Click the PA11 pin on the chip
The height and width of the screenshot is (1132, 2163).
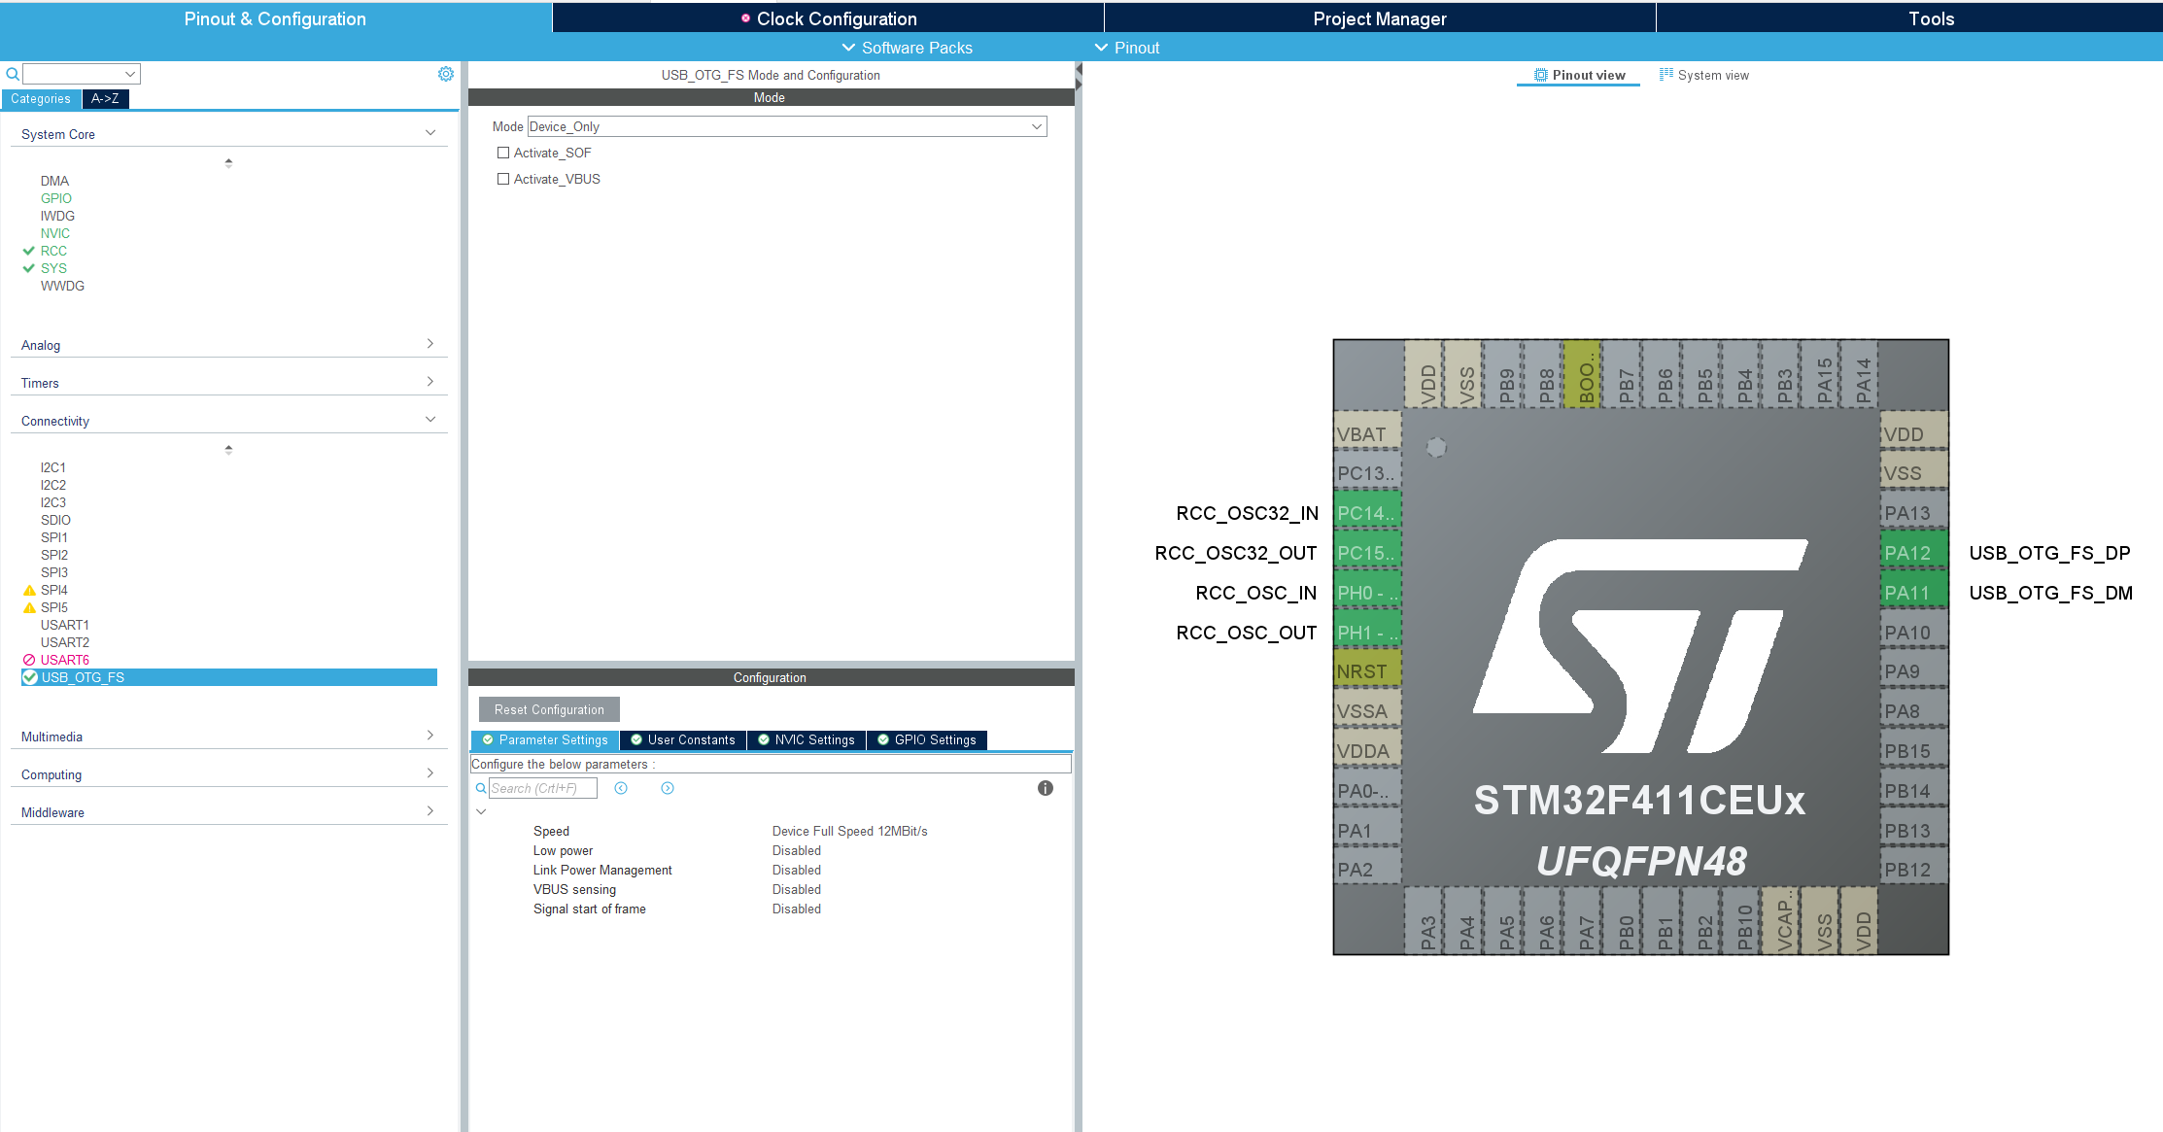point(1914,593)
